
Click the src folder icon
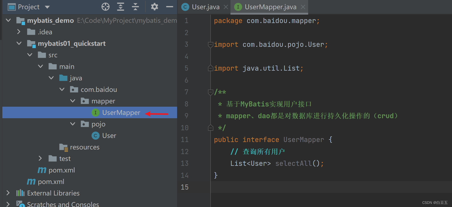coord(42,55)
